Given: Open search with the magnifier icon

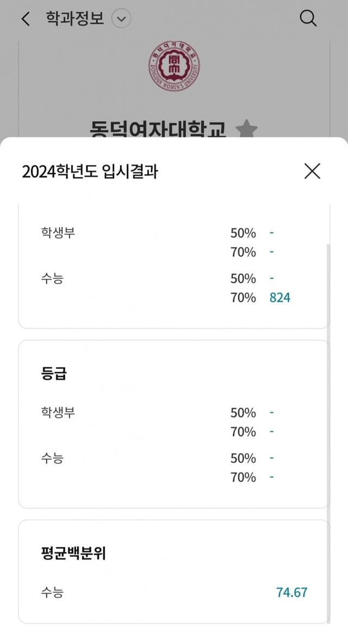Looking at the screenshot, I should pyautogui.click(x=308, y=19).
